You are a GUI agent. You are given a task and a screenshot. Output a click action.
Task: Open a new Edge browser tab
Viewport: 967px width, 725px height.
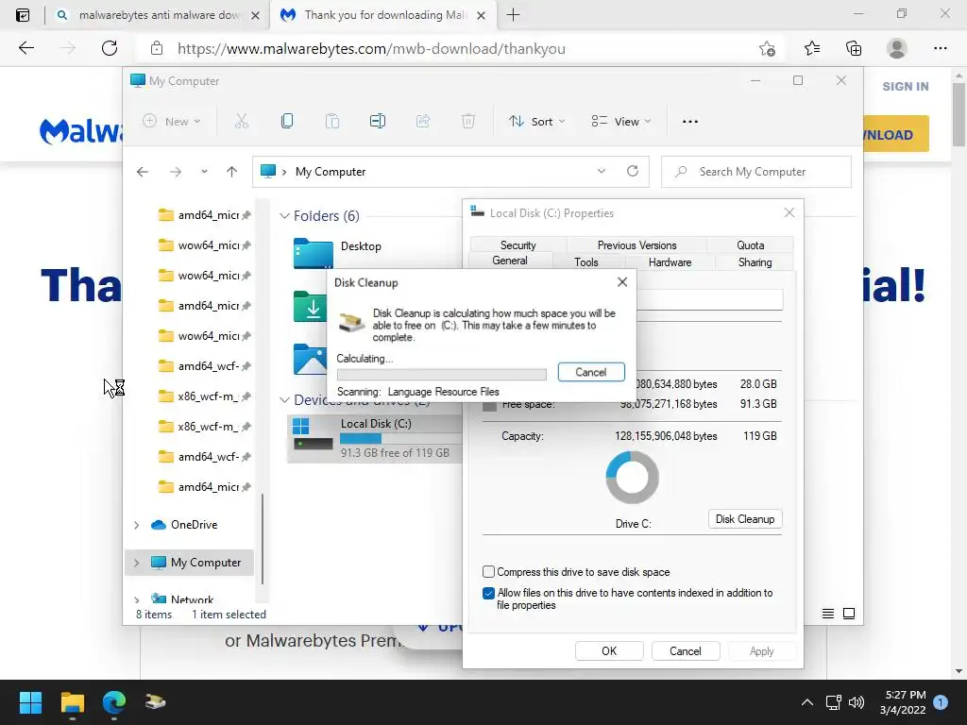513,15
